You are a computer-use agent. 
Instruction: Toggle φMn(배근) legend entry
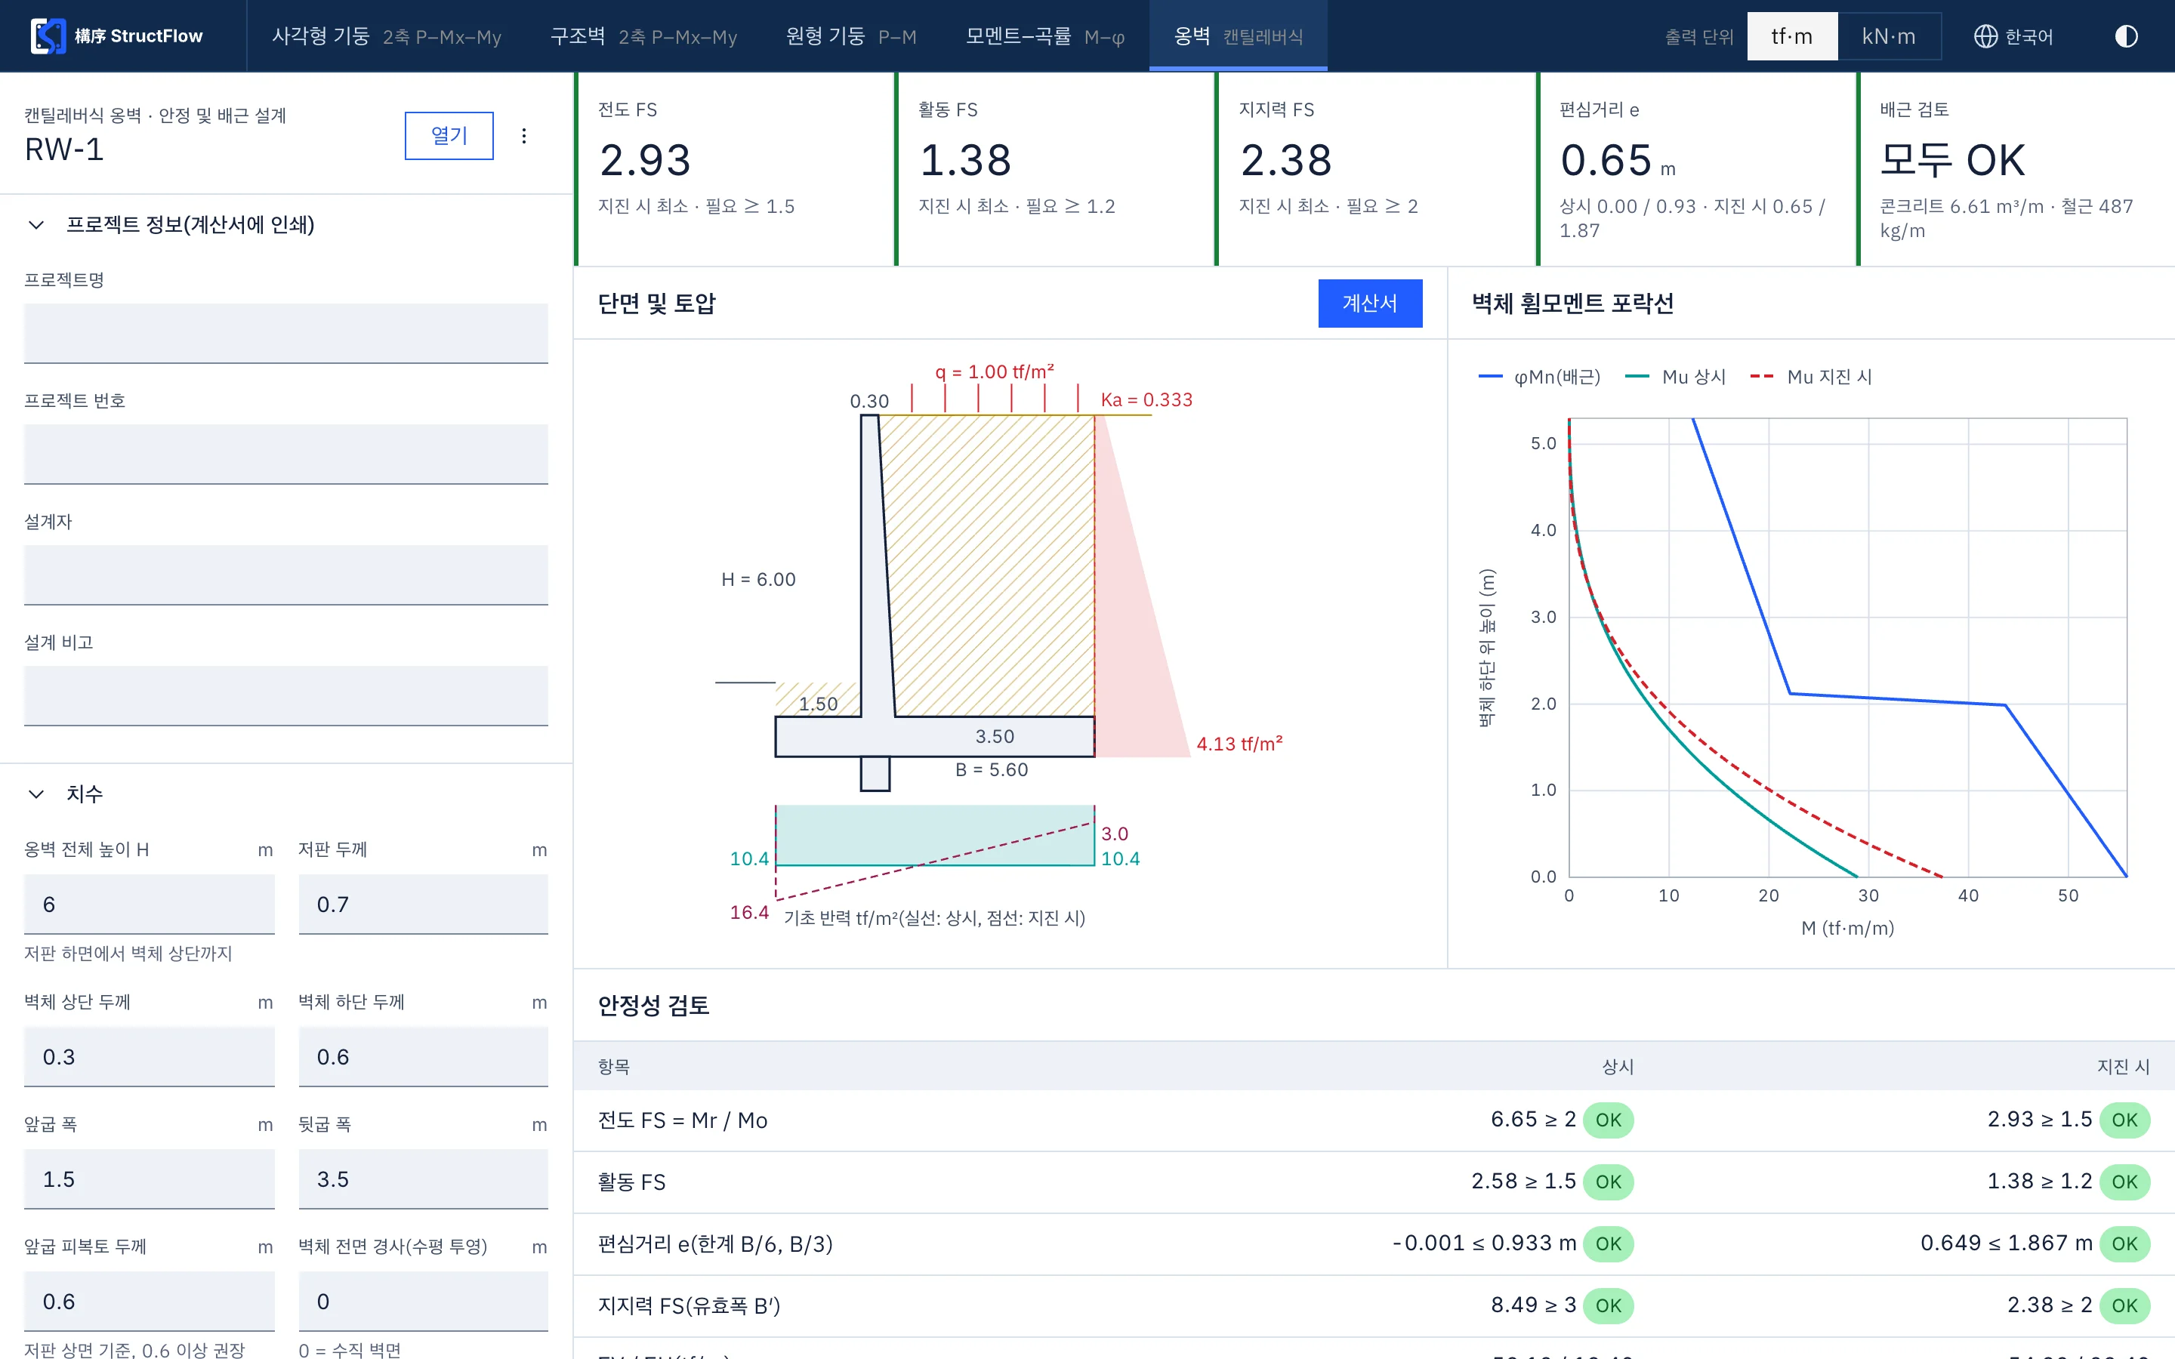pos(1540,377)
